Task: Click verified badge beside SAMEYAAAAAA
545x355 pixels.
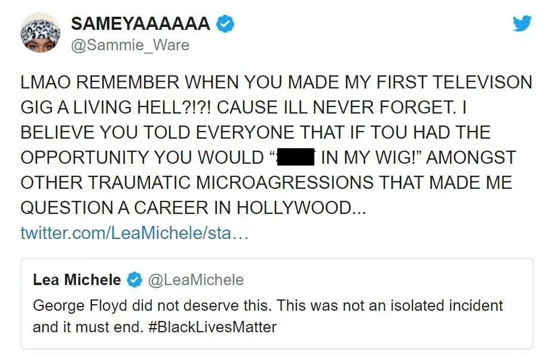Action: [x=225, y=24]
